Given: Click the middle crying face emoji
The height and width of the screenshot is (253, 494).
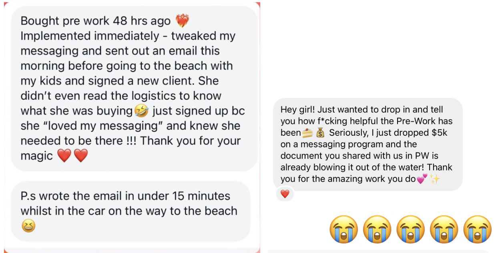Looking at the screenshot, I should click(x=411, y=229).
